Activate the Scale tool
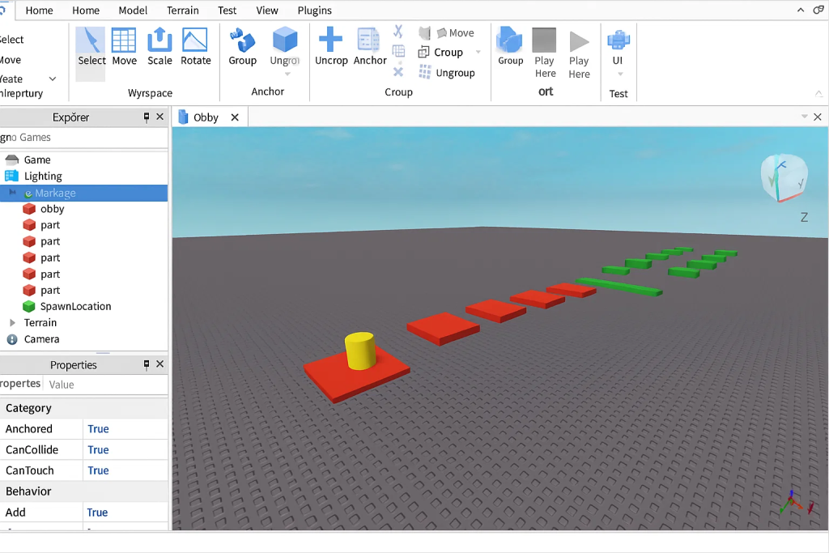 (x=159, y=47)
